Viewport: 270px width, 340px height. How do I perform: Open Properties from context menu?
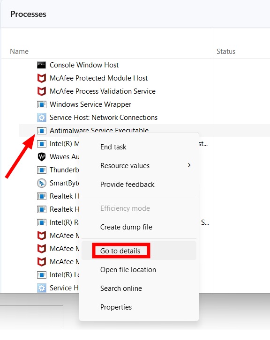coord(116,307)
